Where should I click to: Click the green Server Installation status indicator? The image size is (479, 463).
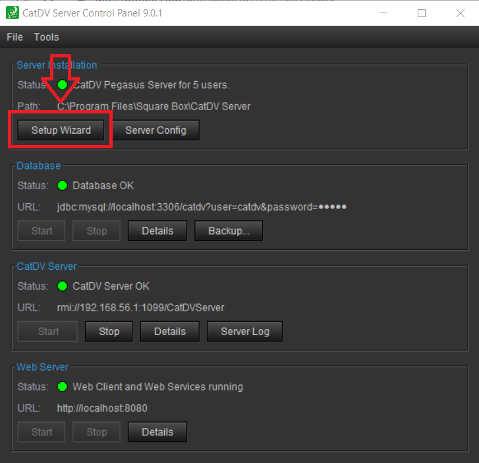63,84
